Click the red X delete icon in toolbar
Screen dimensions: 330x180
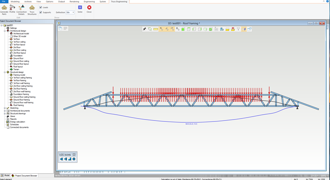[233, 29]
